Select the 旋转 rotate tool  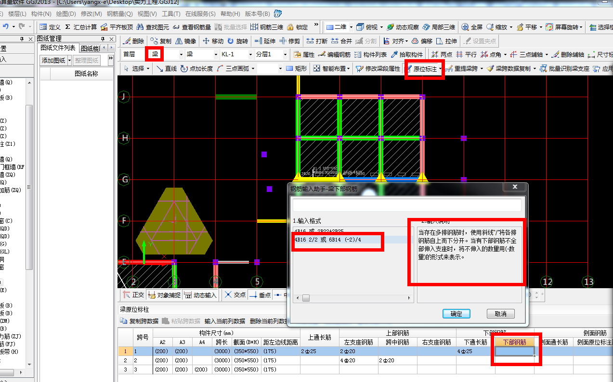click(x=237, y=41)
